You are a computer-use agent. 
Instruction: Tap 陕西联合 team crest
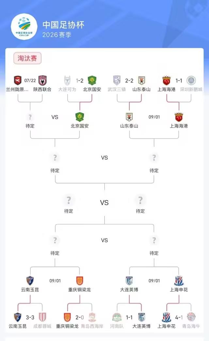point(42,80)
